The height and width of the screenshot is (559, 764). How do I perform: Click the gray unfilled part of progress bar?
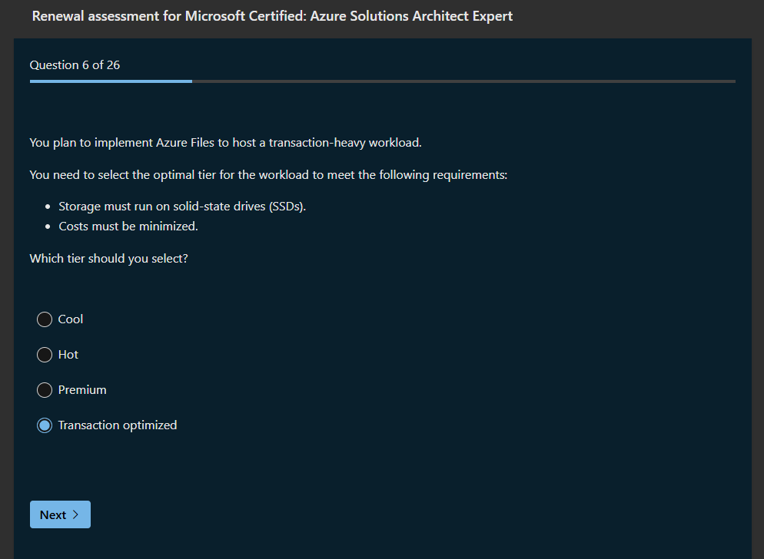[x=461, y=81]
